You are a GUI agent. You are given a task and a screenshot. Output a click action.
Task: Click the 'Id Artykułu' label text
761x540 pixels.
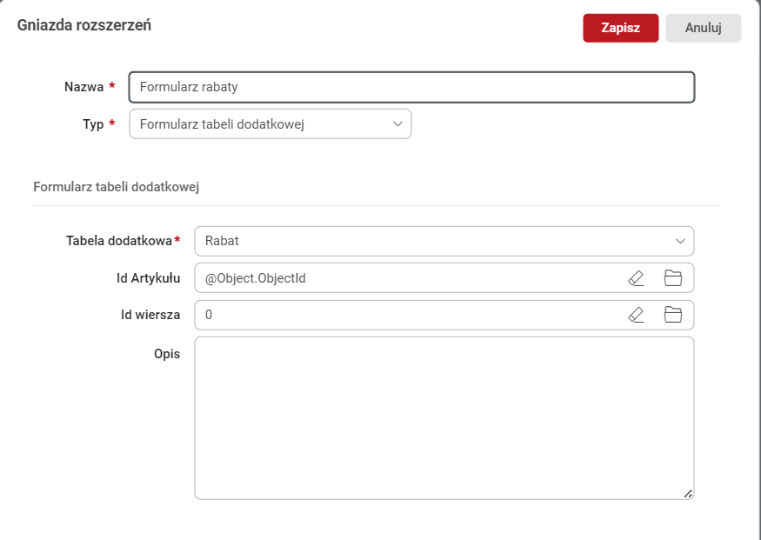click(148, 278)
